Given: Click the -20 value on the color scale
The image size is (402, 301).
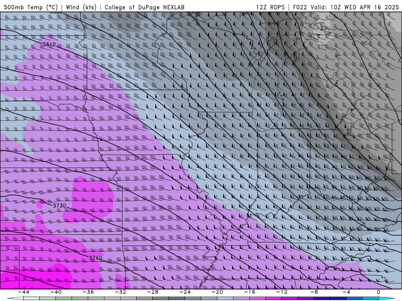Looking at the screenshot, I should (217, 292).
